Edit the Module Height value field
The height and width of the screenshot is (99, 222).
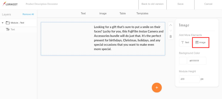[189, 79]
